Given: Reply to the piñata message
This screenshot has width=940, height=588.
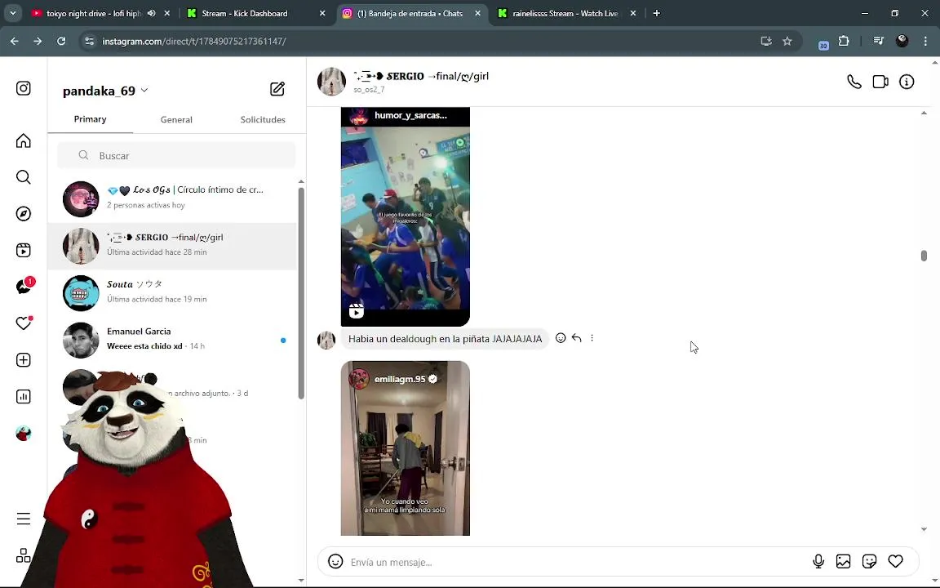Looking at the screenshot, I should [576, 338].
